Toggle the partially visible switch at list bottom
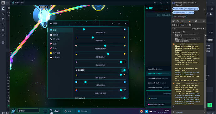The height and width of the screenshot is (114, 216). 123,98
